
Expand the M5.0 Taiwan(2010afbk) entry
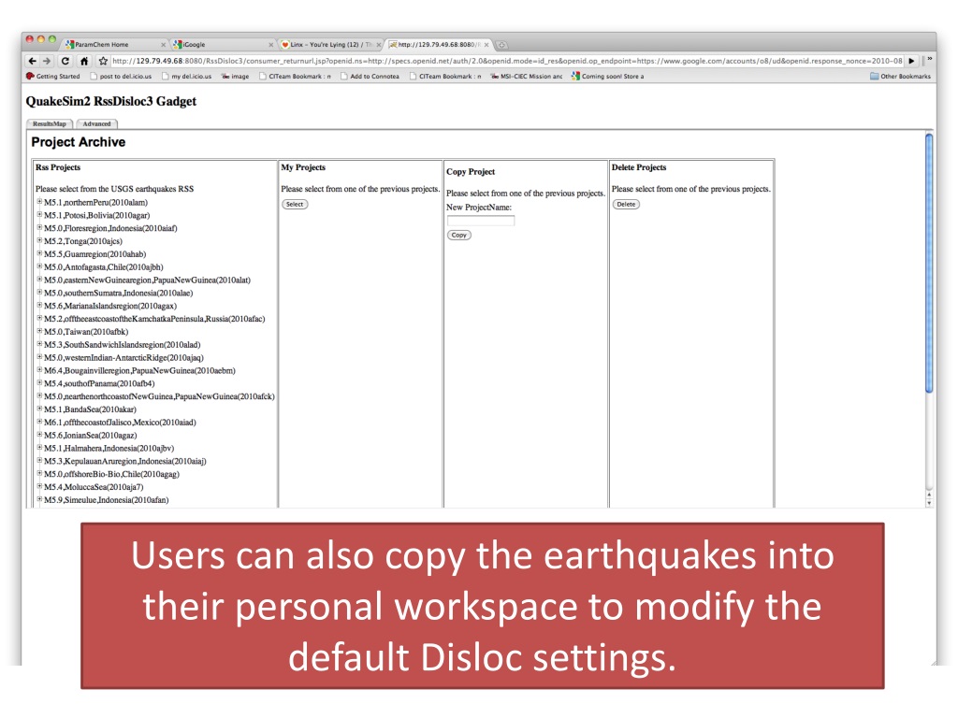point(39,331)
